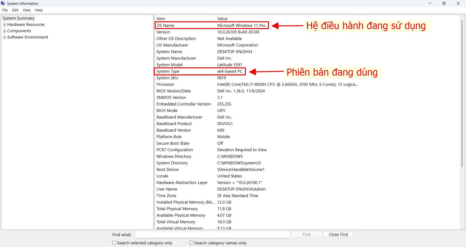The height and width of the screenshot is (247, 466).
Task: Click the vertical scrollbar of details pane
Action: 462,93
